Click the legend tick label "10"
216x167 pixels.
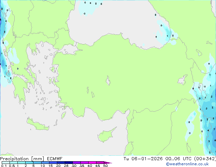(x=43, y=166)
